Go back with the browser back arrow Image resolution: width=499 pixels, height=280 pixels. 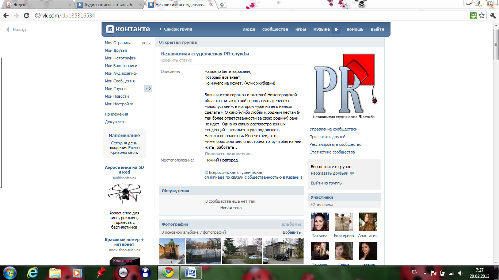6,16
